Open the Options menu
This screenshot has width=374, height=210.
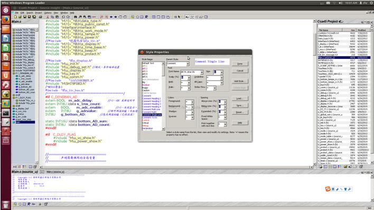coord(48,13)
